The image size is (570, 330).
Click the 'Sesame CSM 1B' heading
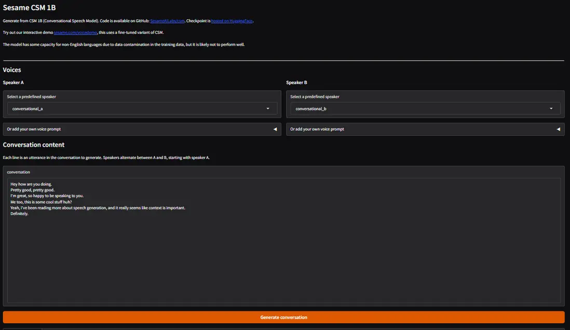click(30, 8)
